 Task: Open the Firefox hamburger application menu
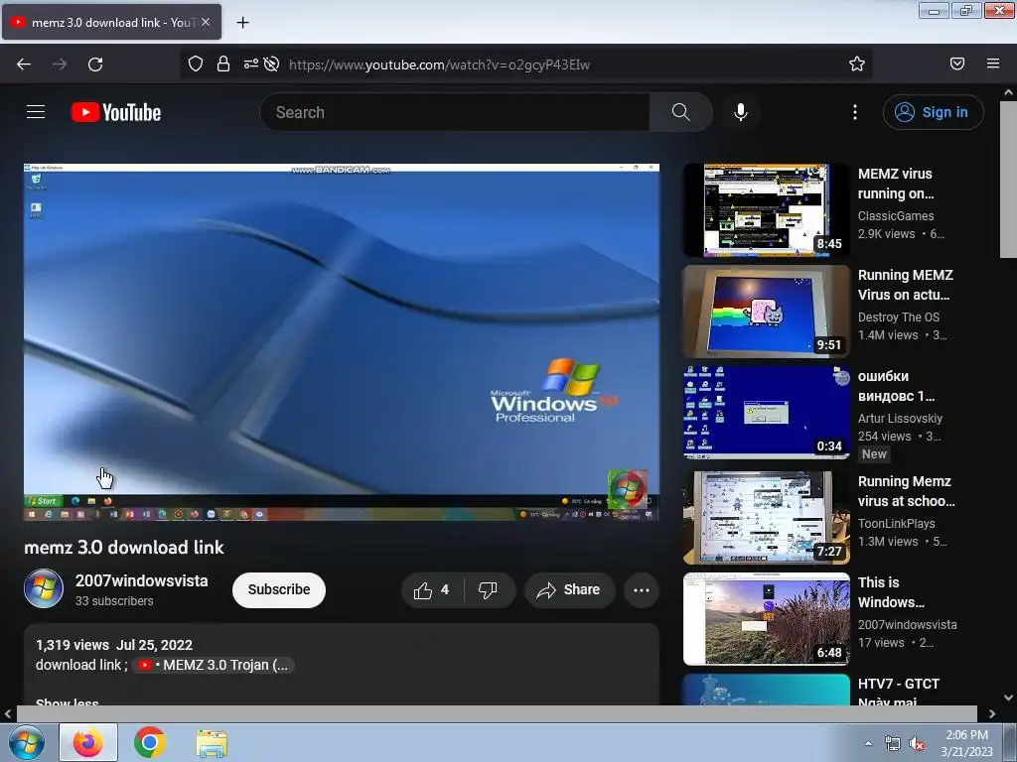coord(993,63)
